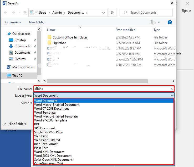The image size is (194, 167).
Task: Sort files by Name column
Action: coord(51,30)
